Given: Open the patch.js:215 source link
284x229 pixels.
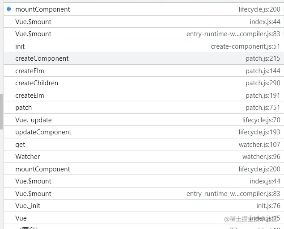Looking at the screenshot, I should click(263, 58).
